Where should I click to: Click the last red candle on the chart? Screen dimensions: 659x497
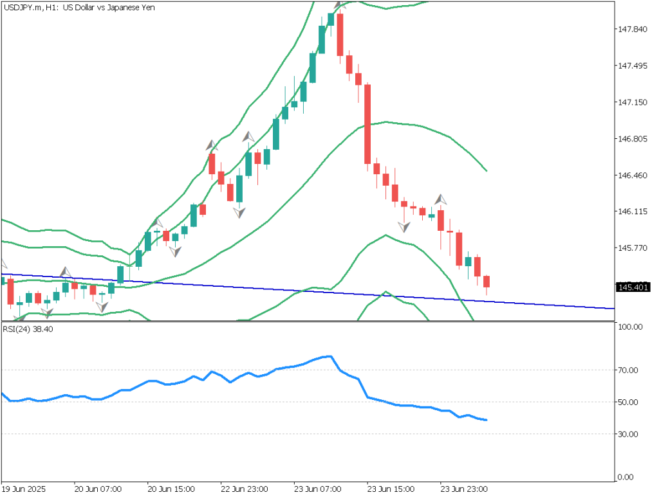click(487, 282)
